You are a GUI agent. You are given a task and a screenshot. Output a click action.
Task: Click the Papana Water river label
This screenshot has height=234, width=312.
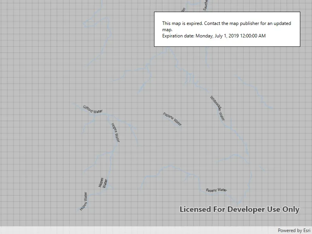pos(172,119)
